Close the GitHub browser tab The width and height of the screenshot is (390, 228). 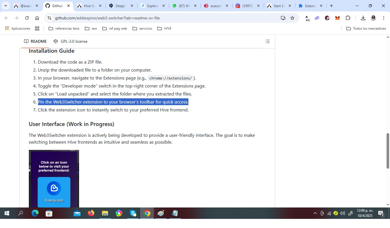pos(69,6)
